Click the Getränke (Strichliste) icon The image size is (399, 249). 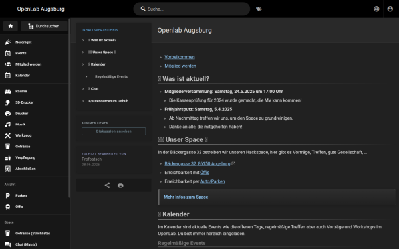pyautogui.click(x=8, y=233)
